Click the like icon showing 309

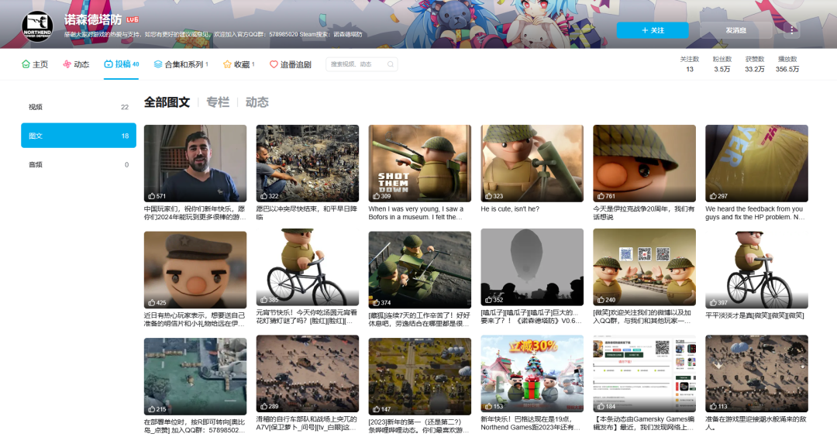click(x=376, y=196)
